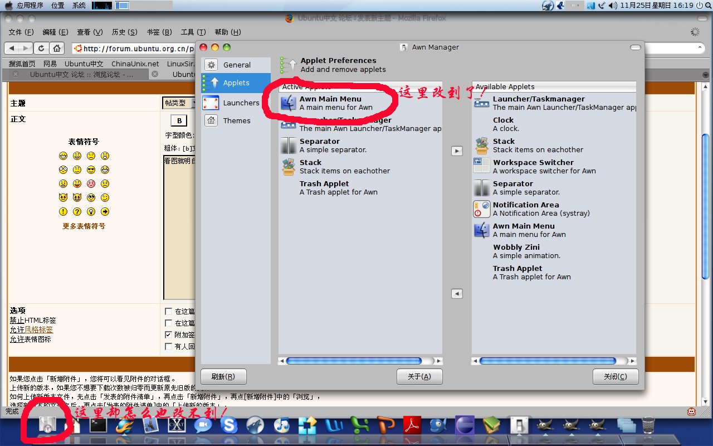Open the trash can in the dock
Image resolution: width=713 pixels, height=446 pixels.
tap(648, 425)
